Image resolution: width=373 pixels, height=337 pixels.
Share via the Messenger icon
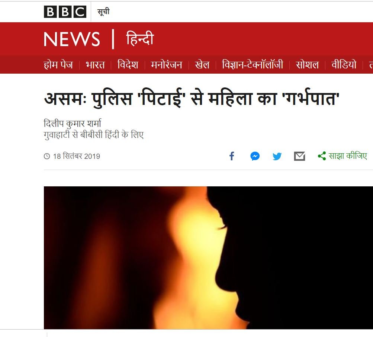(x=255, y=156)
